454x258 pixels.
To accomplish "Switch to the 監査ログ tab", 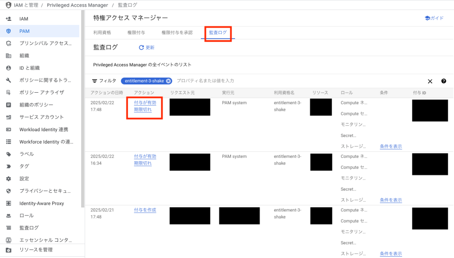I will pyautogui.click(x=218, y=33).
